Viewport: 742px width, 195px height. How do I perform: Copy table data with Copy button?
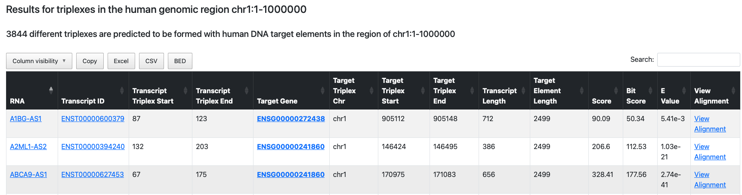click(90, 61)
